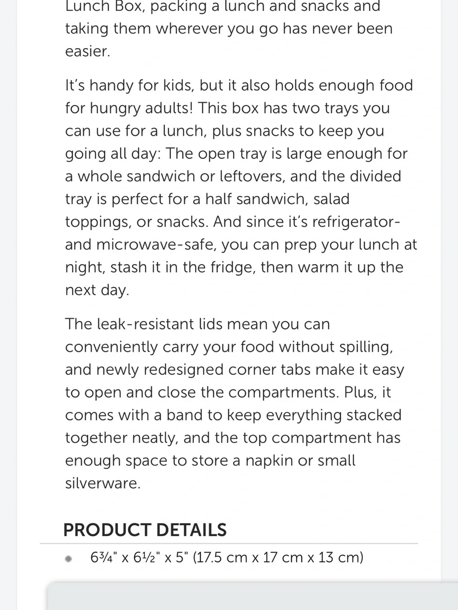Viewport: 458px width, 610px height.
Task: Click the line "a whole sandwich or leftovers, and the divided"
Action: 233,176
